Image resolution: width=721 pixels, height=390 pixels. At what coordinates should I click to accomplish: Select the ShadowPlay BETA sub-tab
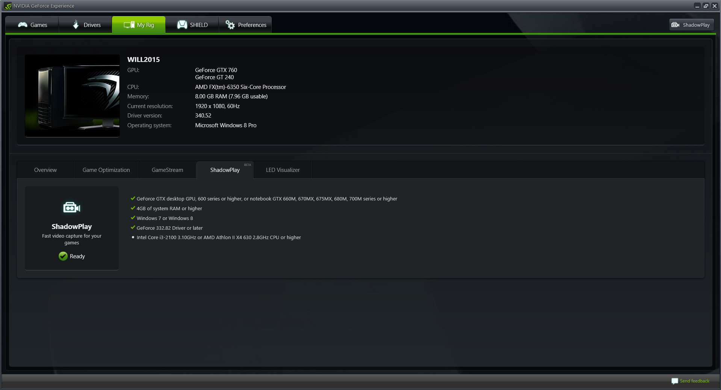(225, 170)
